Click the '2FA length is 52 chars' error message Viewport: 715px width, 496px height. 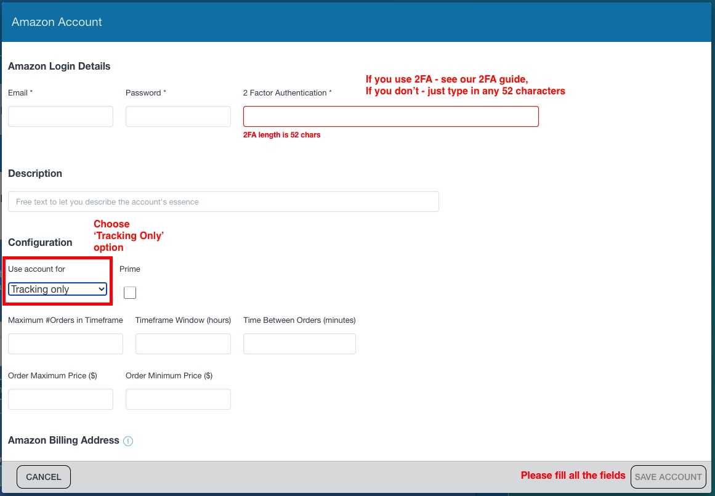pyautogui.click(x=281, y=135)
